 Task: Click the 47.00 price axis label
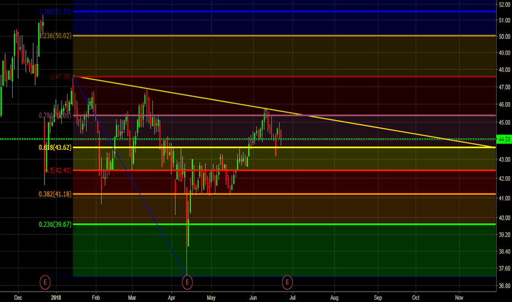pyautogui.click(x=504, y=87)
